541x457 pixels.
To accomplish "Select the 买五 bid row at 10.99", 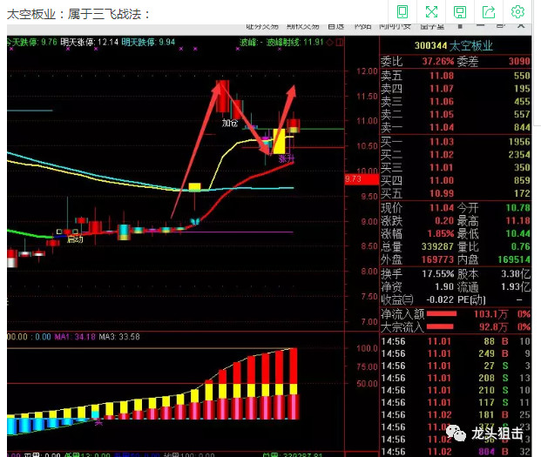I will pos(456,193).
